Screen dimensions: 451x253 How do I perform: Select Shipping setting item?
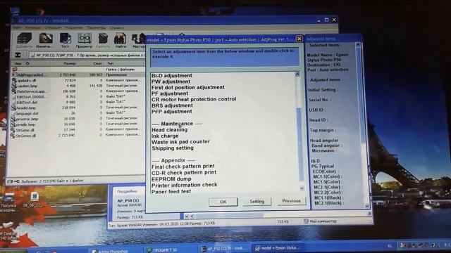coord(173,148)
